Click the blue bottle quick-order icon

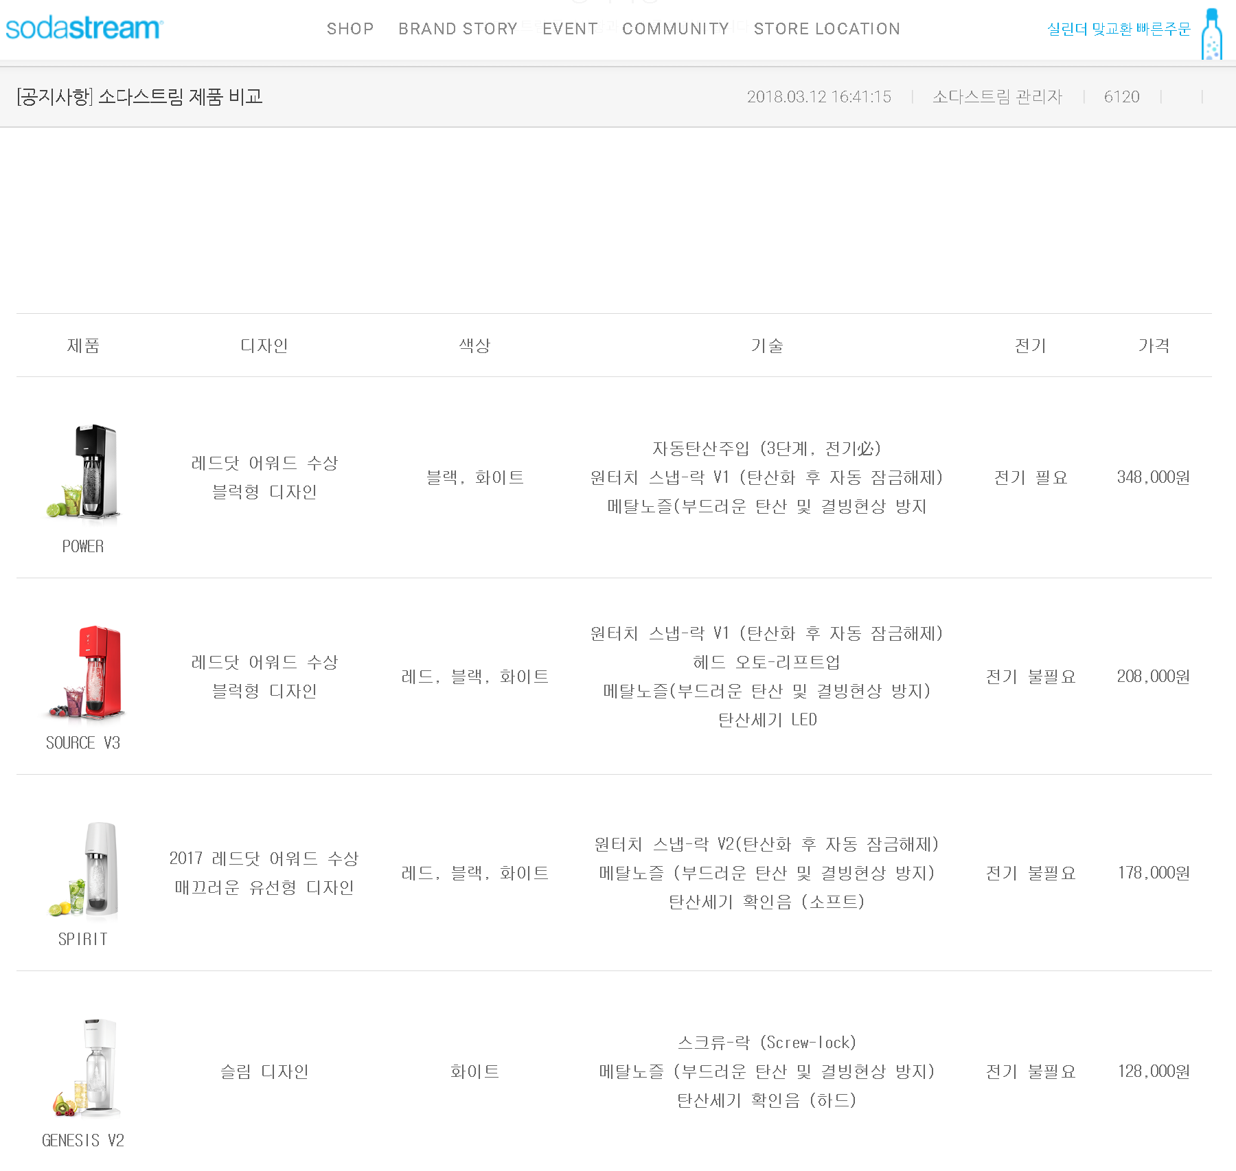point(1212,33)
